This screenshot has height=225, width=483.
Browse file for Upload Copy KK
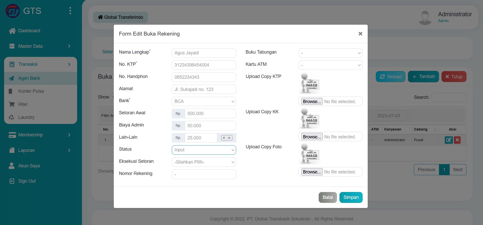tap(312, 137)
